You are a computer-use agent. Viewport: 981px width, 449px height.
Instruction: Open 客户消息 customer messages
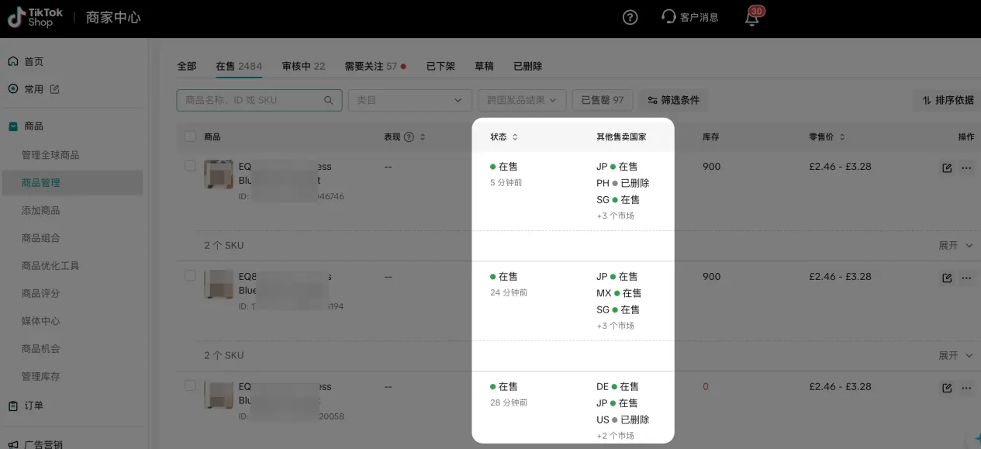[689, 16]
